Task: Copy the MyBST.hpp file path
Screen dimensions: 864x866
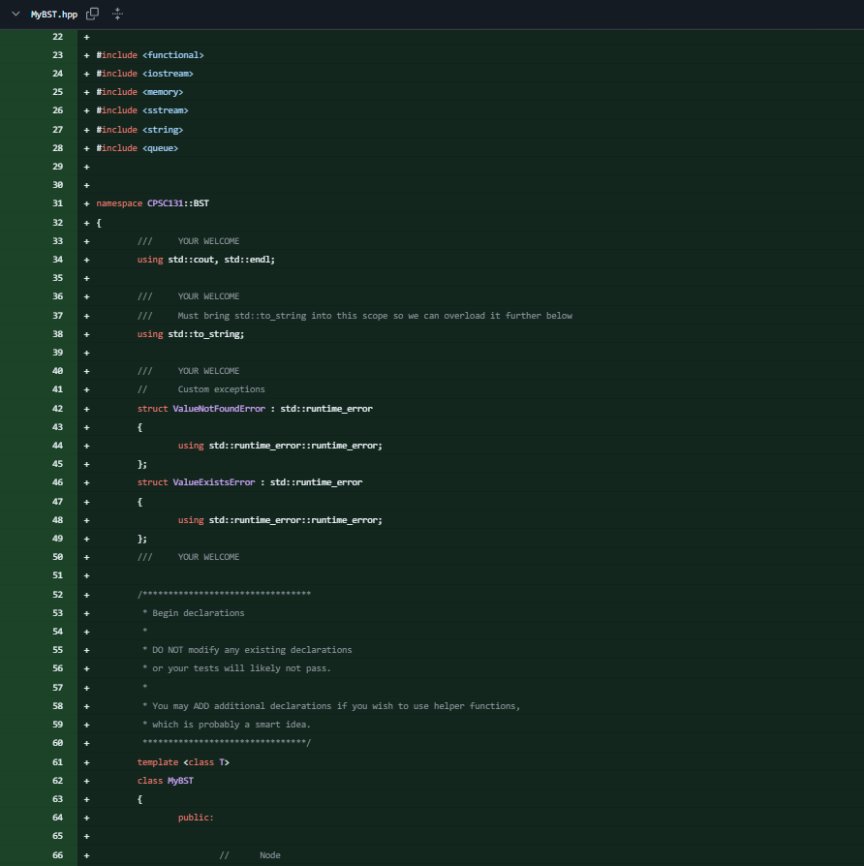Action: point(92,15)
